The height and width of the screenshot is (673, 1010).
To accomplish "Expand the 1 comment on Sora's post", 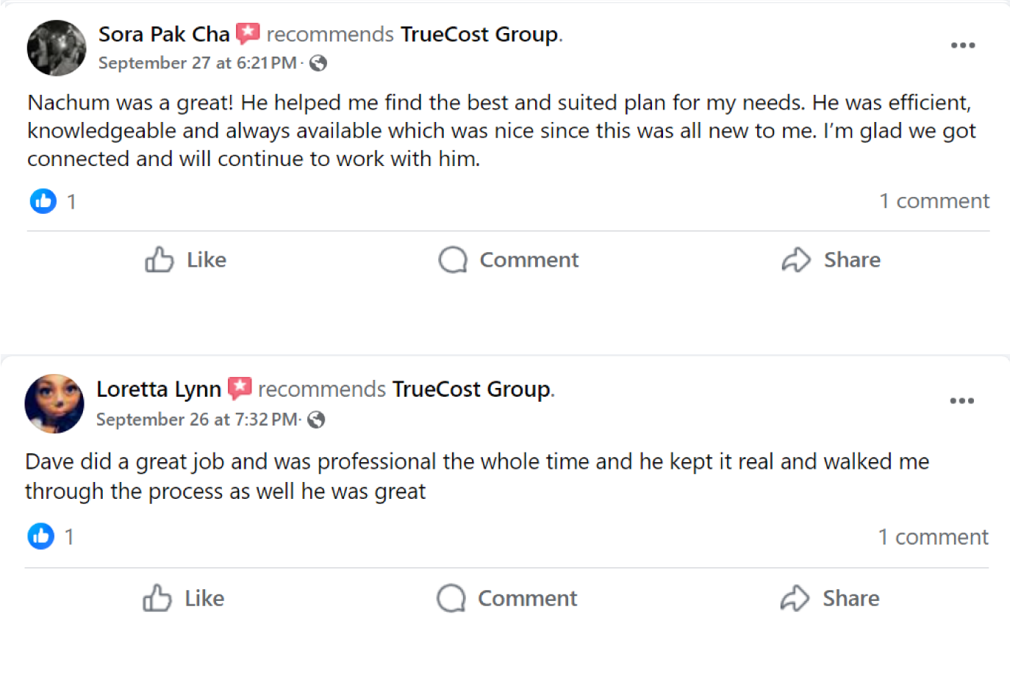I will point(934,201).
